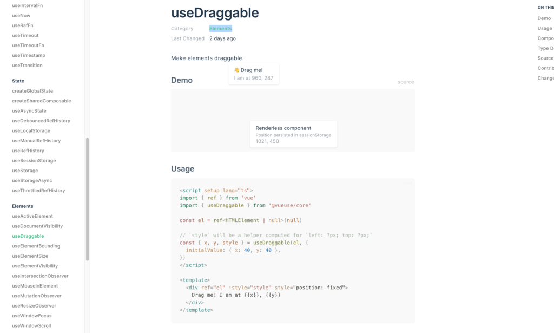
Task: Jump to Source in page outline
Action: click(545, 58)
